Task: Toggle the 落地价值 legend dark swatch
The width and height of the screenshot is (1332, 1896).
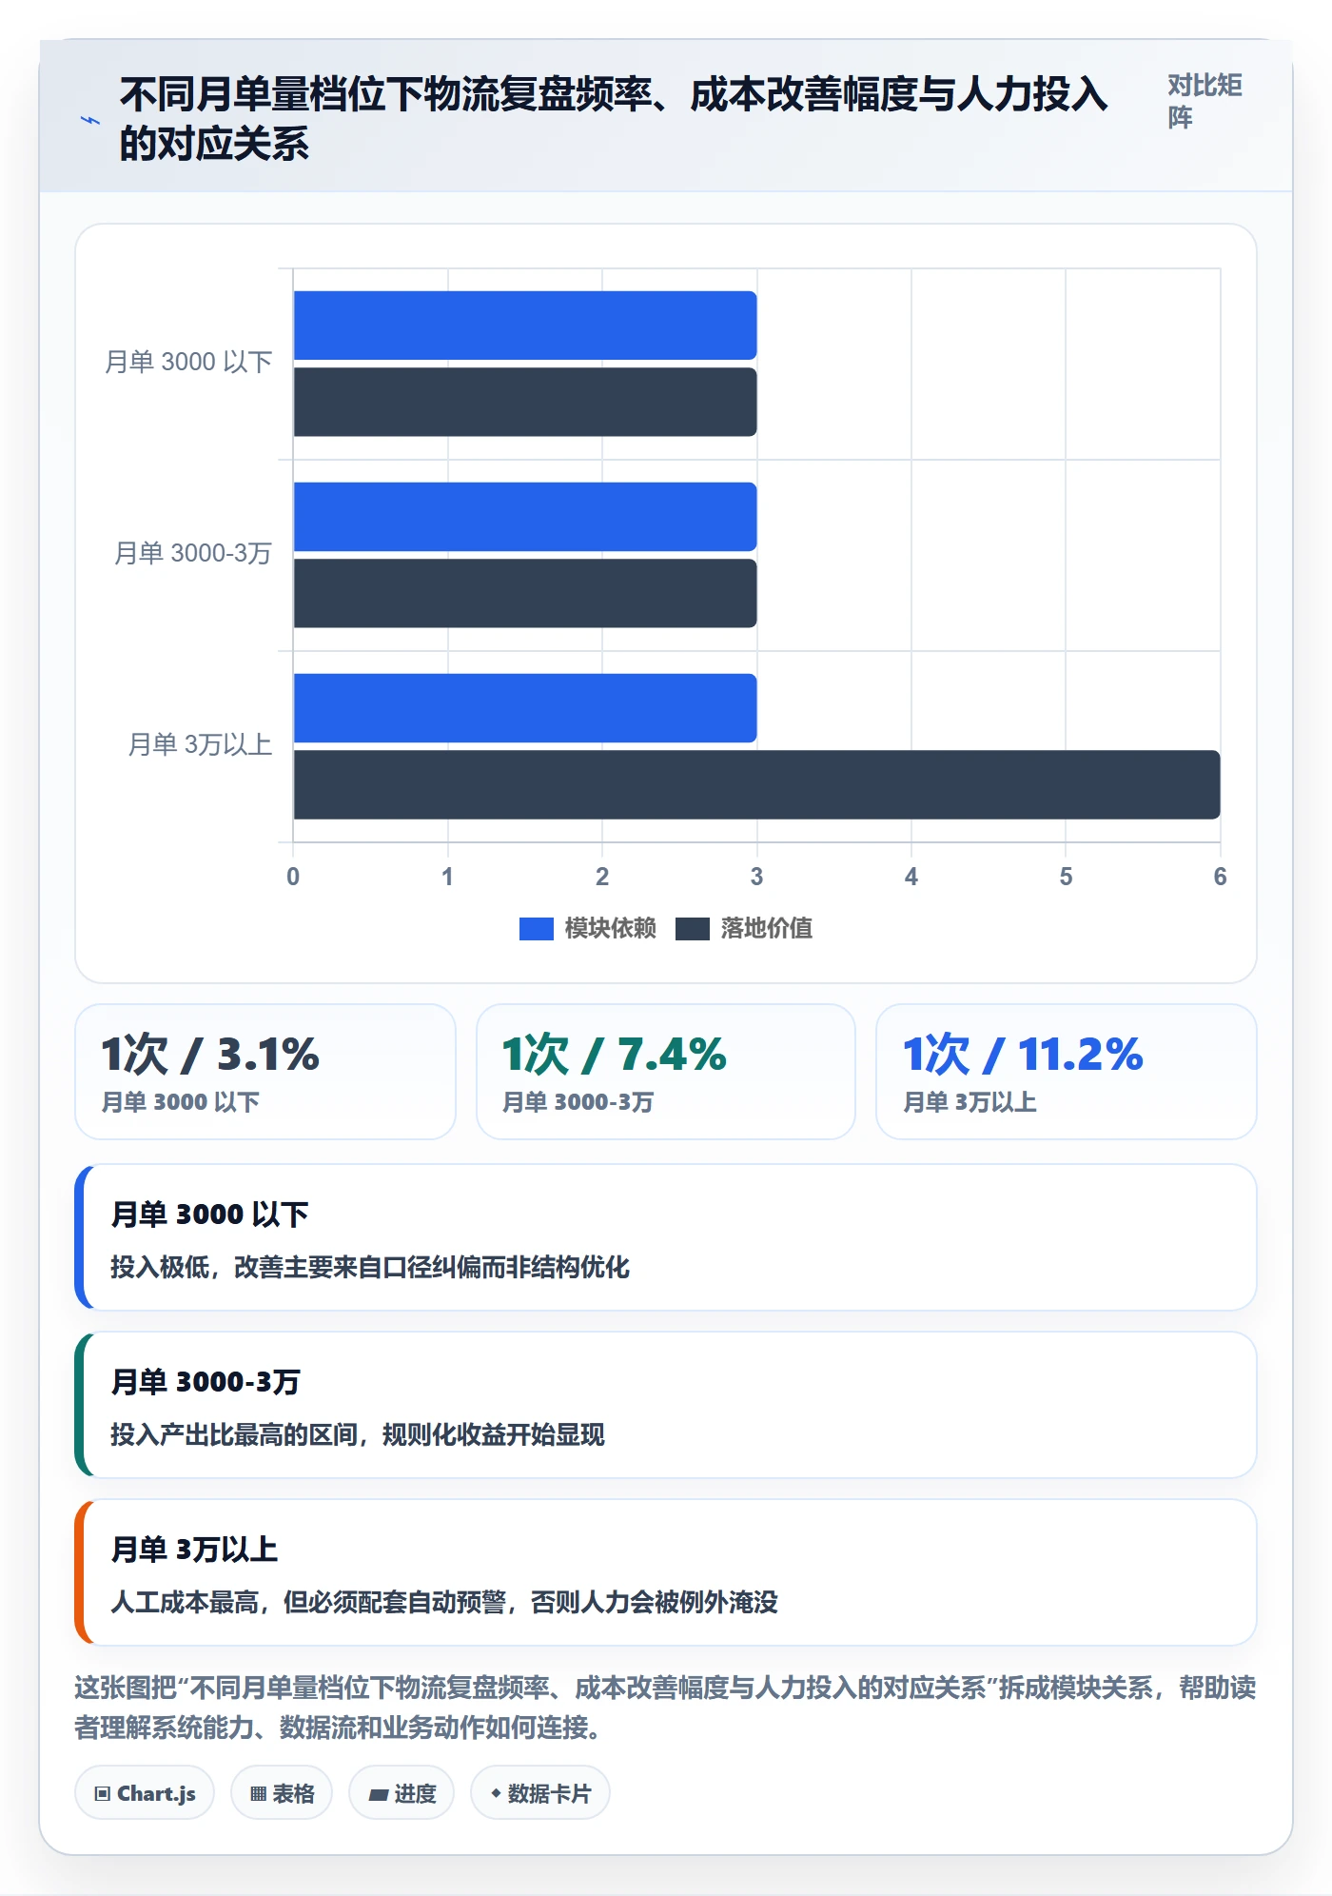Action: (692, 929)
